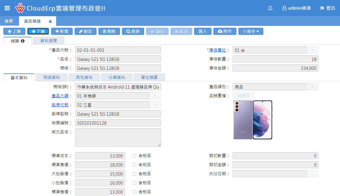The width and height of the screenshot is (340, 196).
Task: Click the 標準成本 value field
Action: click(x=100, y=156)
